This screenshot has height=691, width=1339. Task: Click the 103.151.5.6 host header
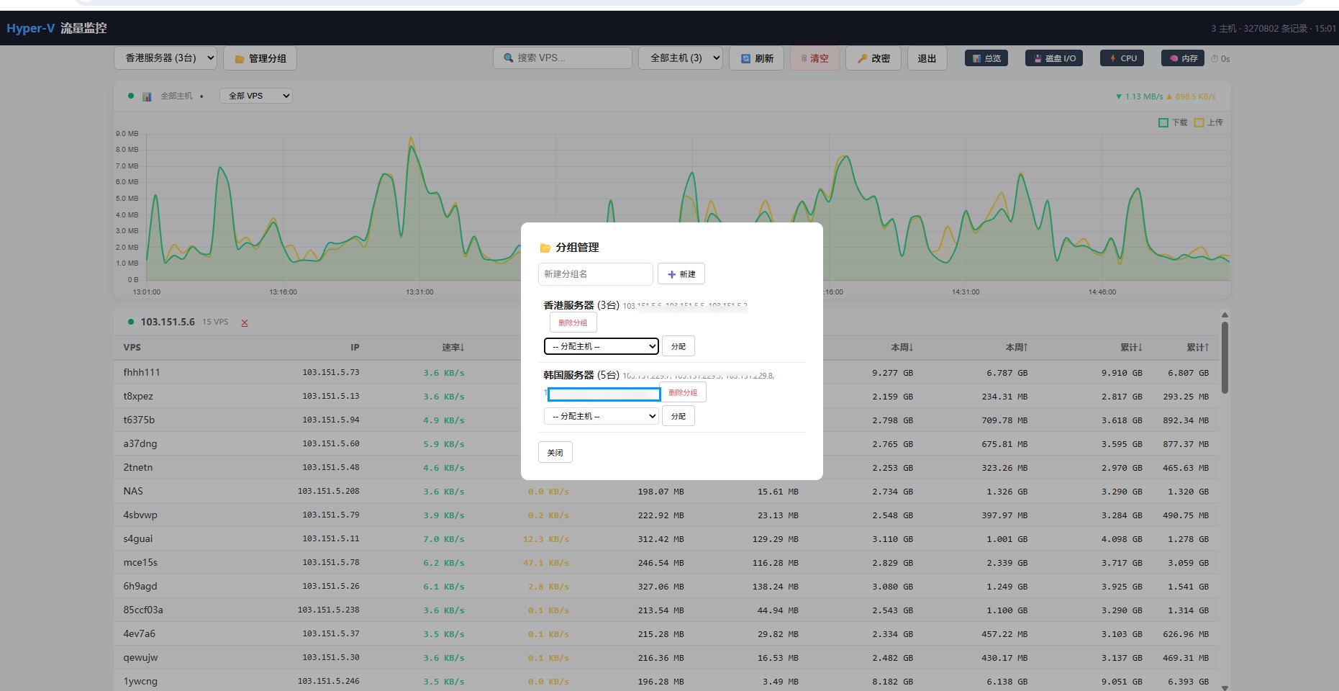(168, 322)
